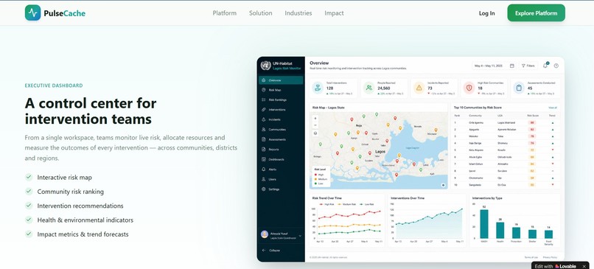This screenshot has height=269, width=594.
Task: Toggle Medium level in map Risk Level legend
Action: click(x=321, y=179)
